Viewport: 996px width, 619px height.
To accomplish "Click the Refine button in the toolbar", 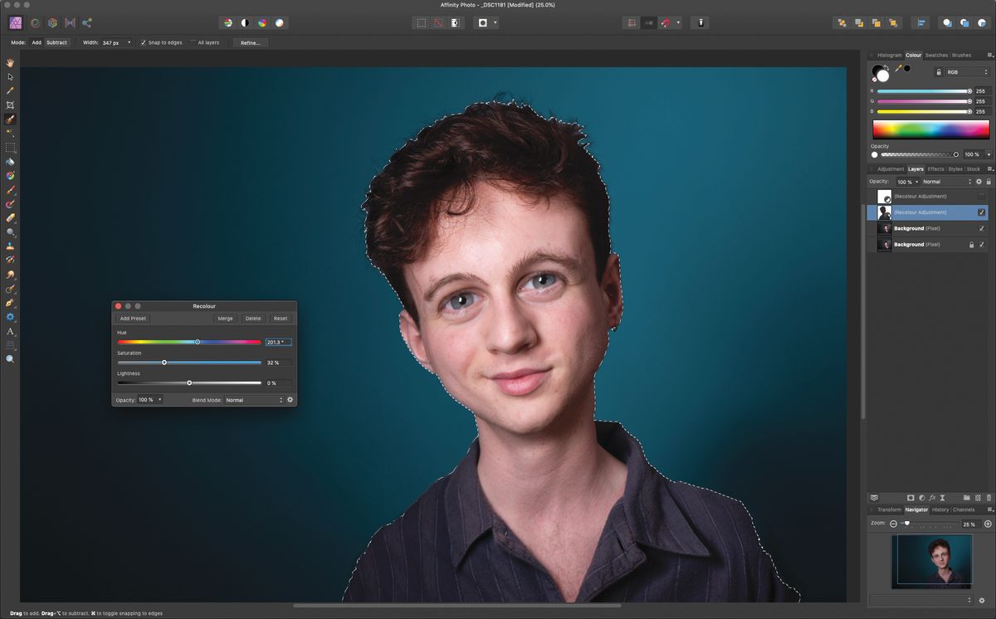I will tap(249, 42).
